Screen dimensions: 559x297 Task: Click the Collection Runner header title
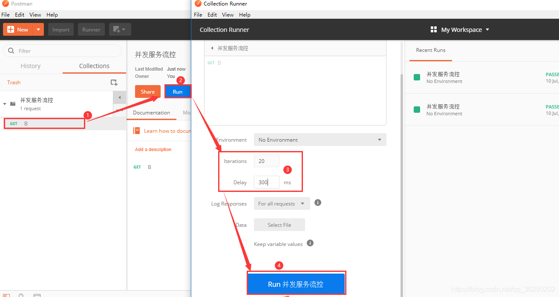point(225,30)
